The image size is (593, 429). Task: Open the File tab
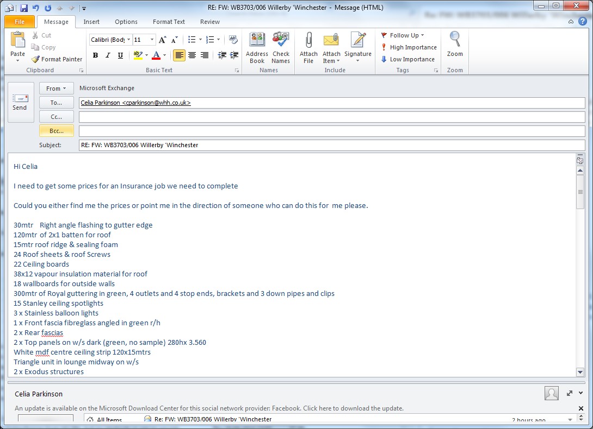pyautogui.click(x=20, y=22)
